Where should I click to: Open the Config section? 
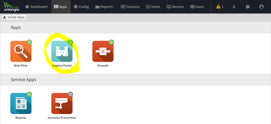81,7
